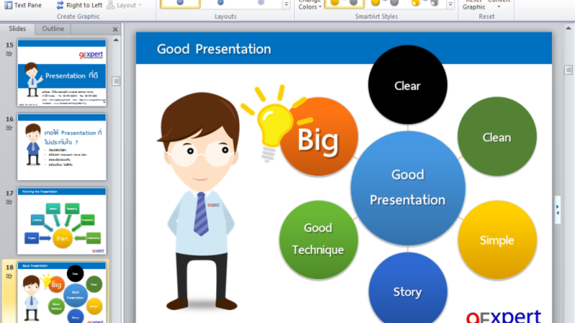Select the central Good Presentation circle

point(408,188)
